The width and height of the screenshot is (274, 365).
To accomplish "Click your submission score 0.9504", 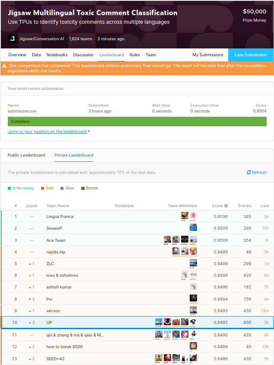I will coord(260,111).
